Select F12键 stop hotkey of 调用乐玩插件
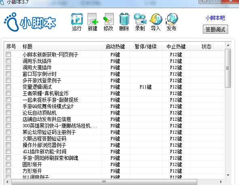 pos(176,61)
